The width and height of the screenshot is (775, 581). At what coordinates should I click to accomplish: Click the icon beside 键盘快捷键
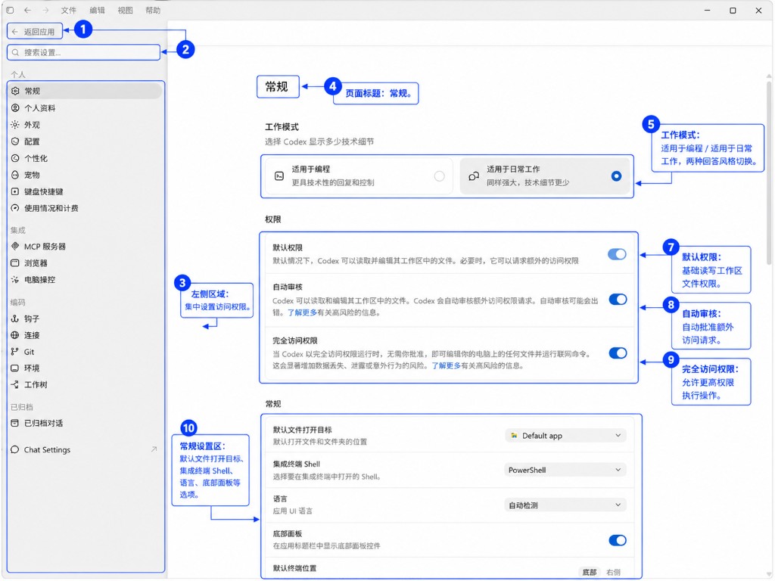point(15,191)
